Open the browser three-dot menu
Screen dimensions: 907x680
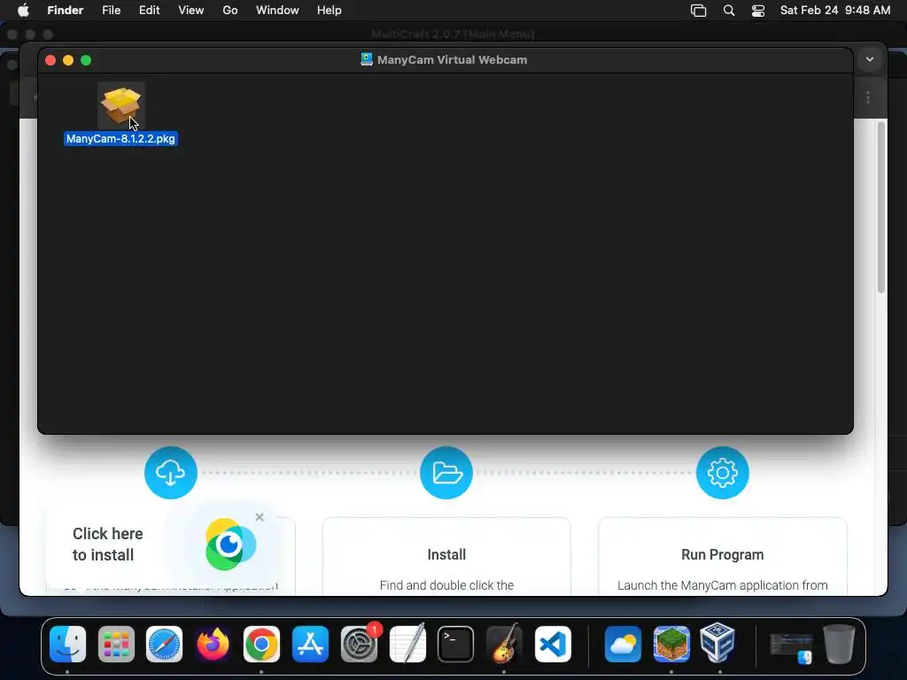(x=868, y=97)
